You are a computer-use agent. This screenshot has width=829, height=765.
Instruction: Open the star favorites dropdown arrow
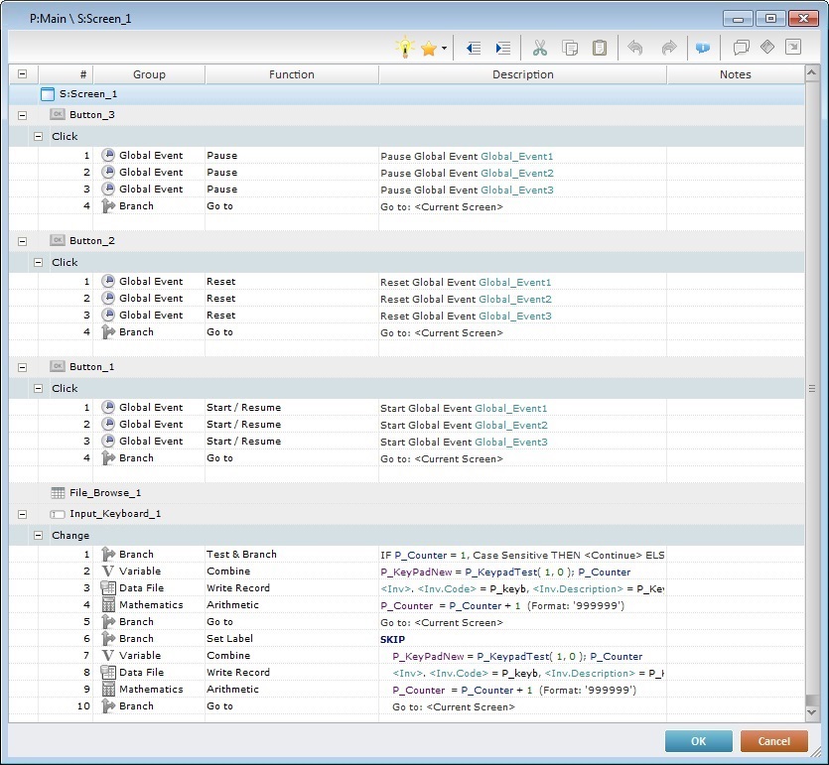click(x=444, y=48)
